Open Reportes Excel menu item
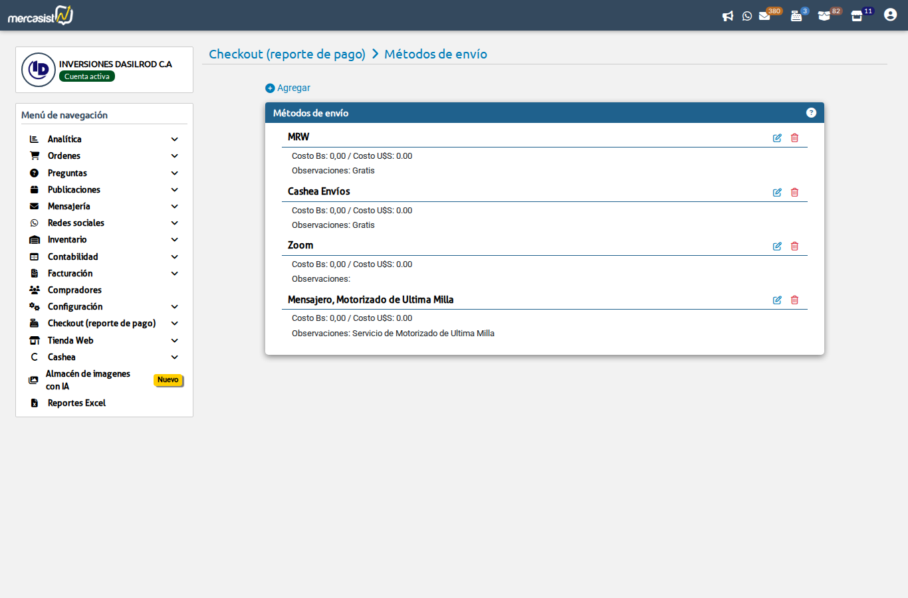 76,403
